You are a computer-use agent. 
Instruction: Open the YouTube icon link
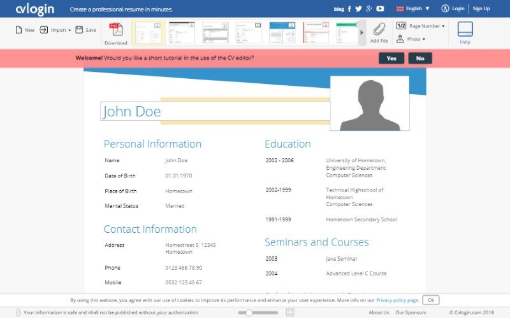[380, 9]
